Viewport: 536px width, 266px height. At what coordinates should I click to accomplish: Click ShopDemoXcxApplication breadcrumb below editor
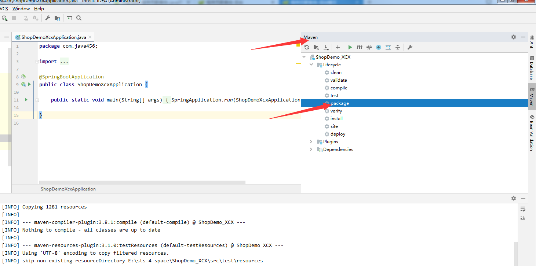68,189
